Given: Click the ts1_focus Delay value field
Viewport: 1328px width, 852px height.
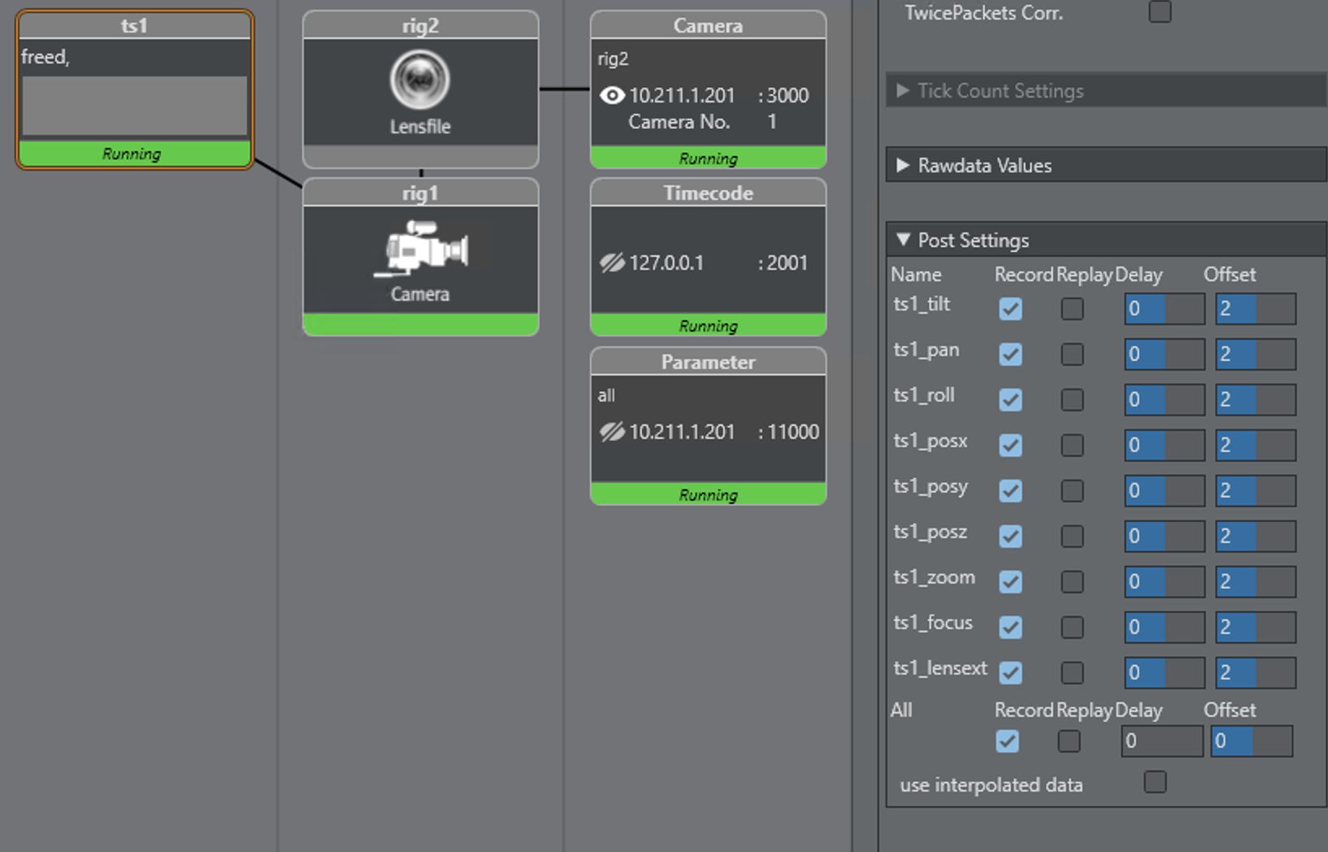Looking at the screenshot, I should [1164, 628].
